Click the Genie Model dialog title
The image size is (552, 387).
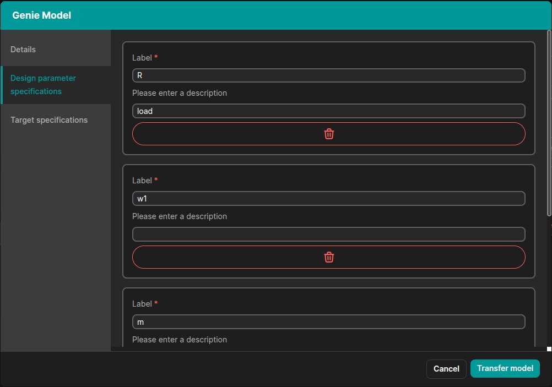[x=41, y=15]
